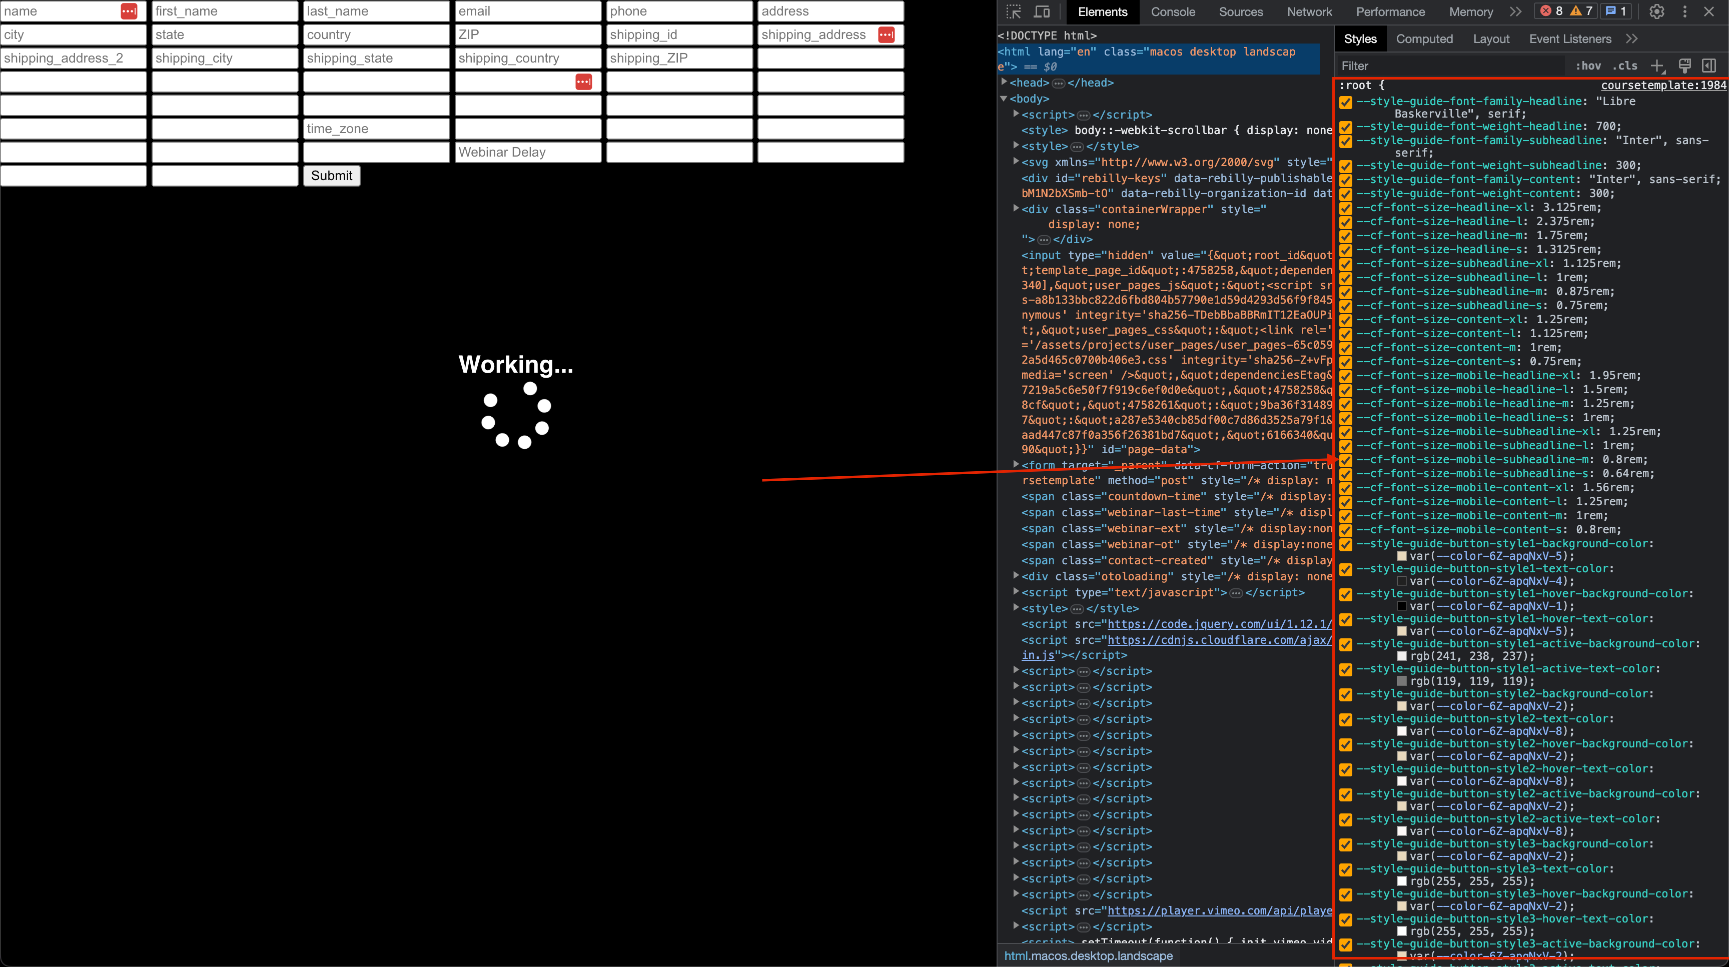Expand ellipsis in first script tag

[x=1083, y=116]
